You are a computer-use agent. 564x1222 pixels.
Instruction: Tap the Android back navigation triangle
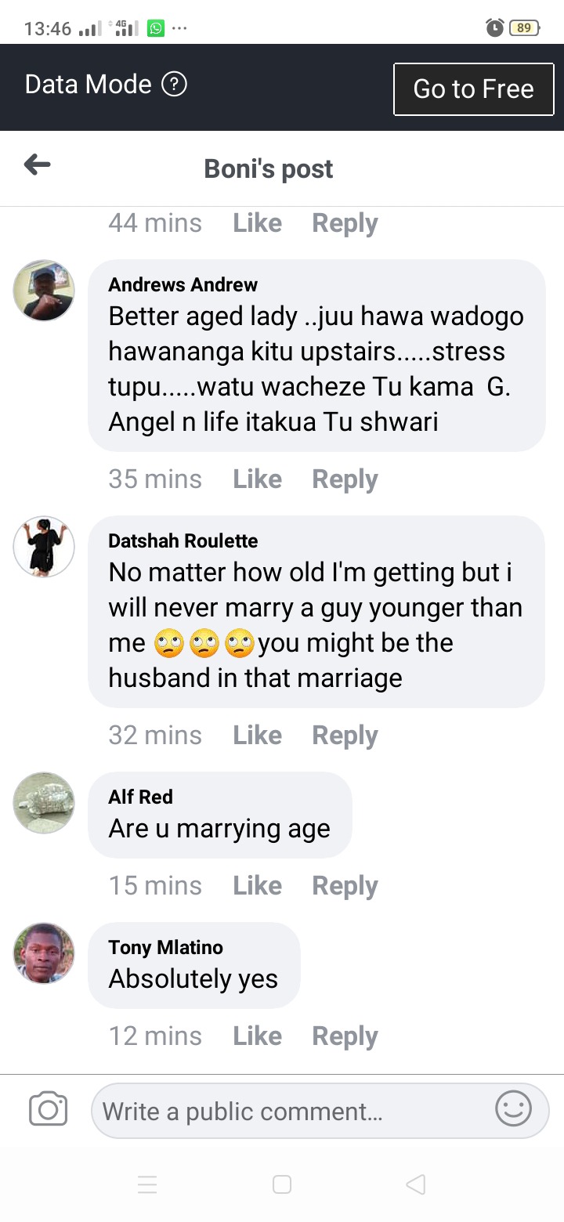pos(416,1184)
